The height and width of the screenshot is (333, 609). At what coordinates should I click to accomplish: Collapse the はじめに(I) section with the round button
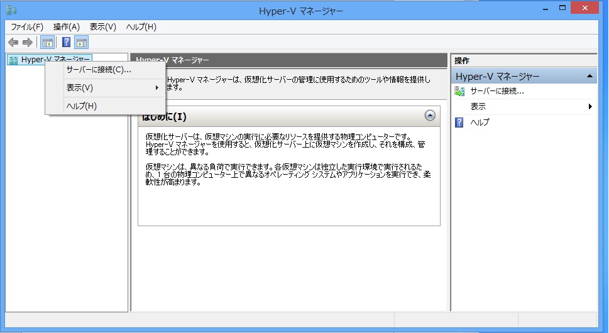click(x=430, y=115)
